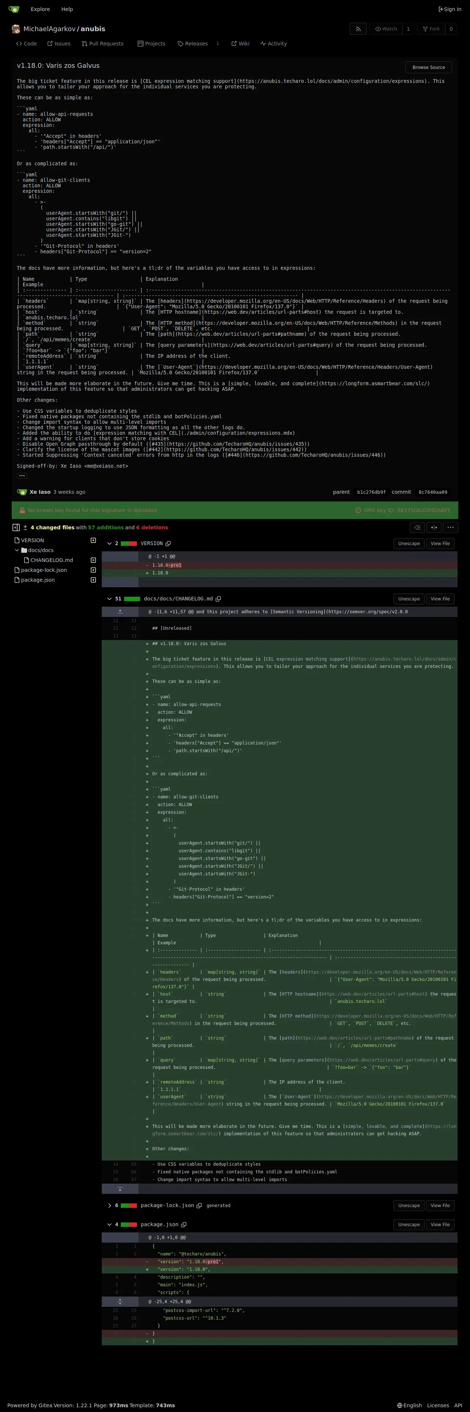The height and width of the screenshot is (1412, 470).
Task: Expand the package-lock.json diff
Action: (x=109, y=1205)
